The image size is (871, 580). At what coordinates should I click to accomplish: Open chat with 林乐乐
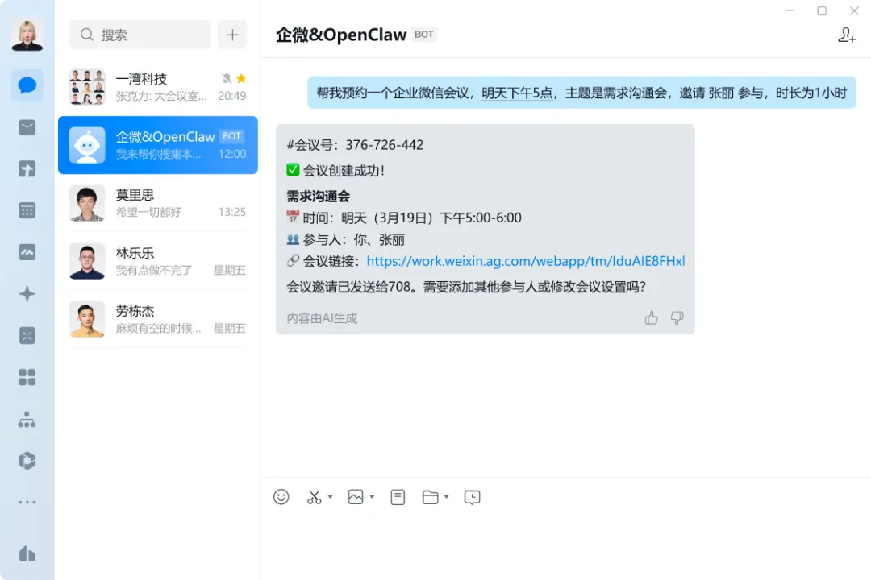[158, 262]
